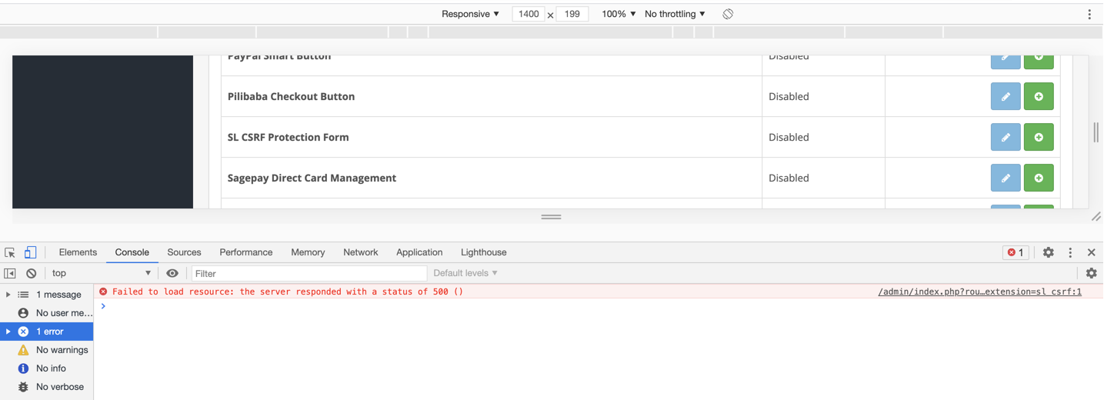Open console settings gear

coord(1091,273)
